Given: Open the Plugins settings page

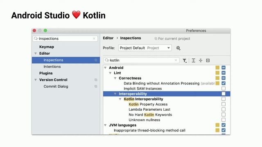Looking at the screenshot, I should (x=46, y=73).
